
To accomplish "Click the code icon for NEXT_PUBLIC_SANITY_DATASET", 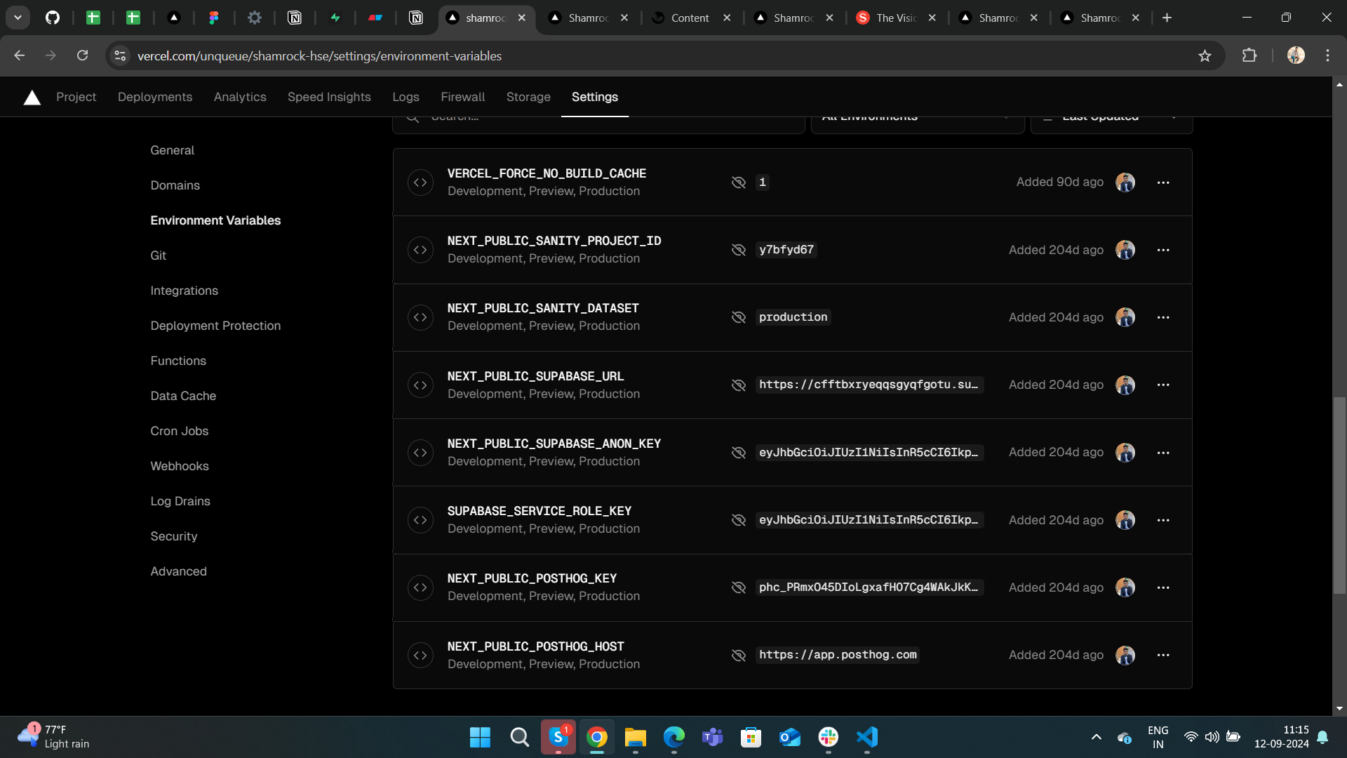I will 420,317.
